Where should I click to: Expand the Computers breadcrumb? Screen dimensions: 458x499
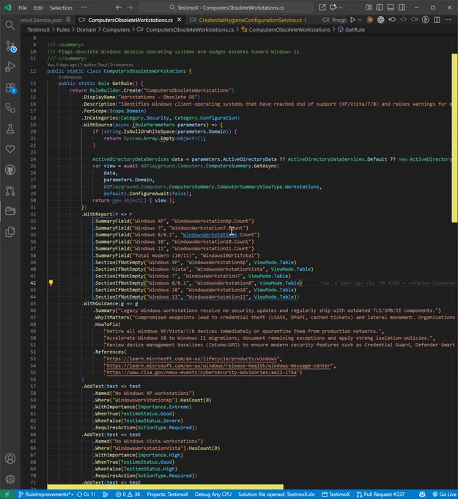point(117,29)
